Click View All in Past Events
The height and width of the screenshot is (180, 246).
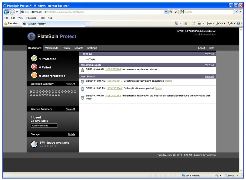(x=209, y=77)
